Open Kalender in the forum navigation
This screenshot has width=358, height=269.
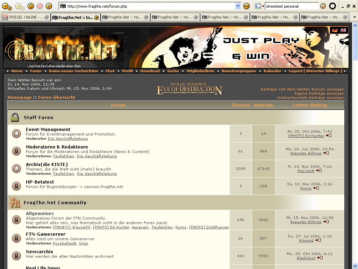(x=272, y=71)
